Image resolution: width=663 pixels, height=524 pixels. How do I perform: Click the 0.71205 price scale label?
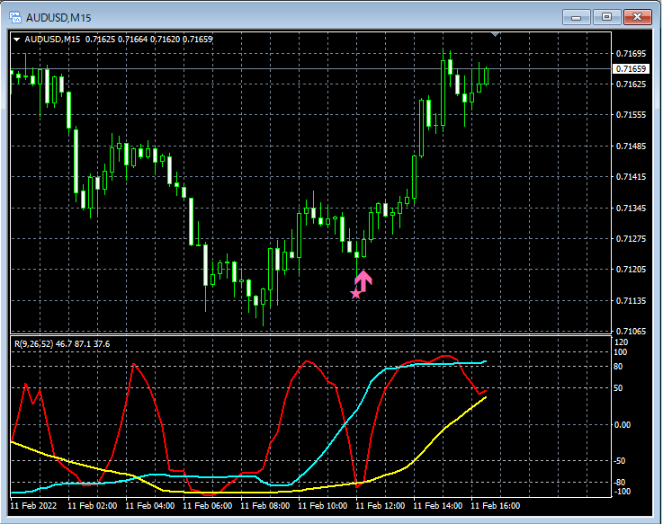click(631, 269)
